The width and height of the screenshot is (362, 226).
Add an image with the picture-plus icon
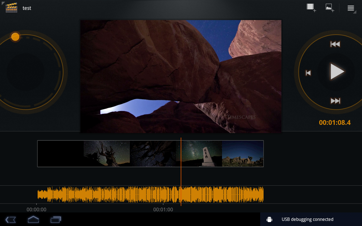click(x=330, y=7)
